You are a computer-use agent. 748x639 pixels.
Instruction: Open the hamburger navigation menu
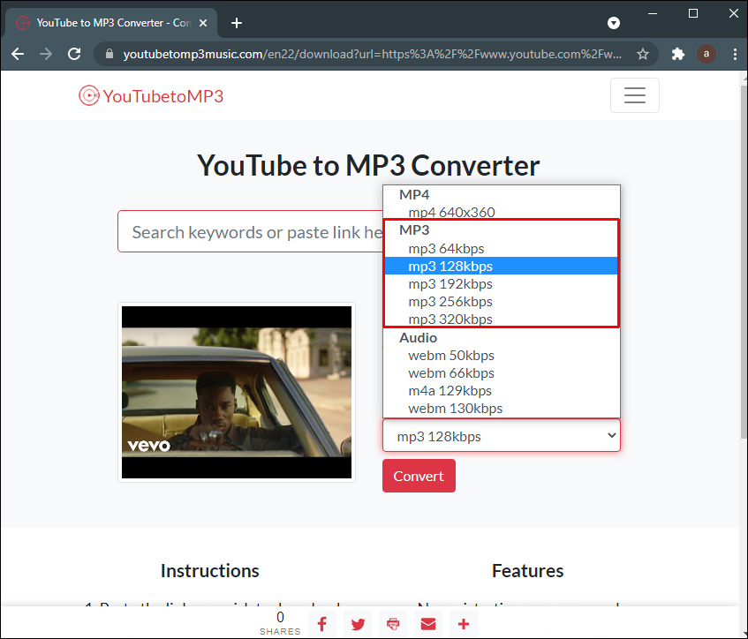pyautogui.click(x=634, y=95)
